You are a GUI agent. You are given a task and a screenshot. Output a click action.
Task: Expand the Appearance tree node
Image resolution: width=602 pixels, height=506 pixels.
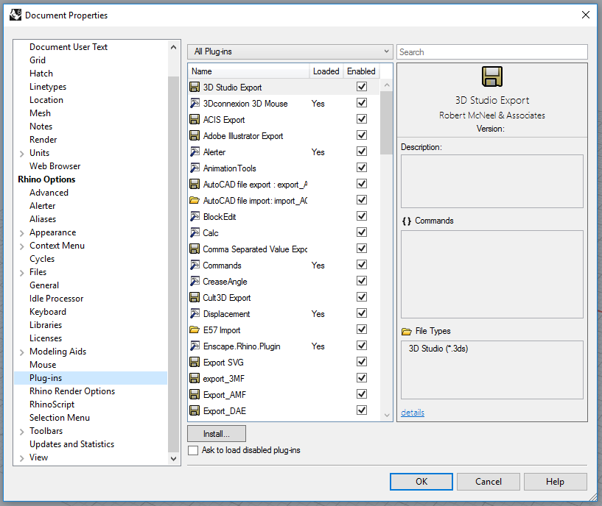[21, 232]
